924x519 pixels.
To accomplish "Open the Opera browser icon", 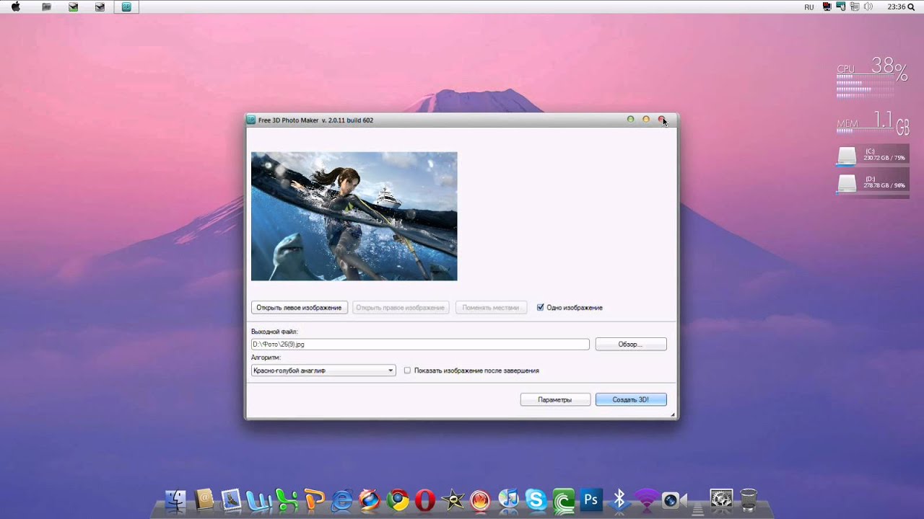I will pos(424,499).
